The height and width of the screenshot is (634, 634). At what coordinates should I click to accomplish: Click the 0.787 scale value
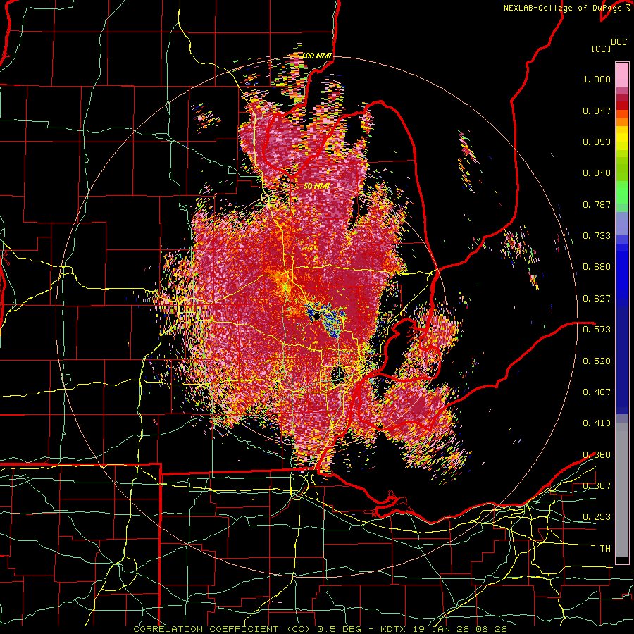click(597, 204)
